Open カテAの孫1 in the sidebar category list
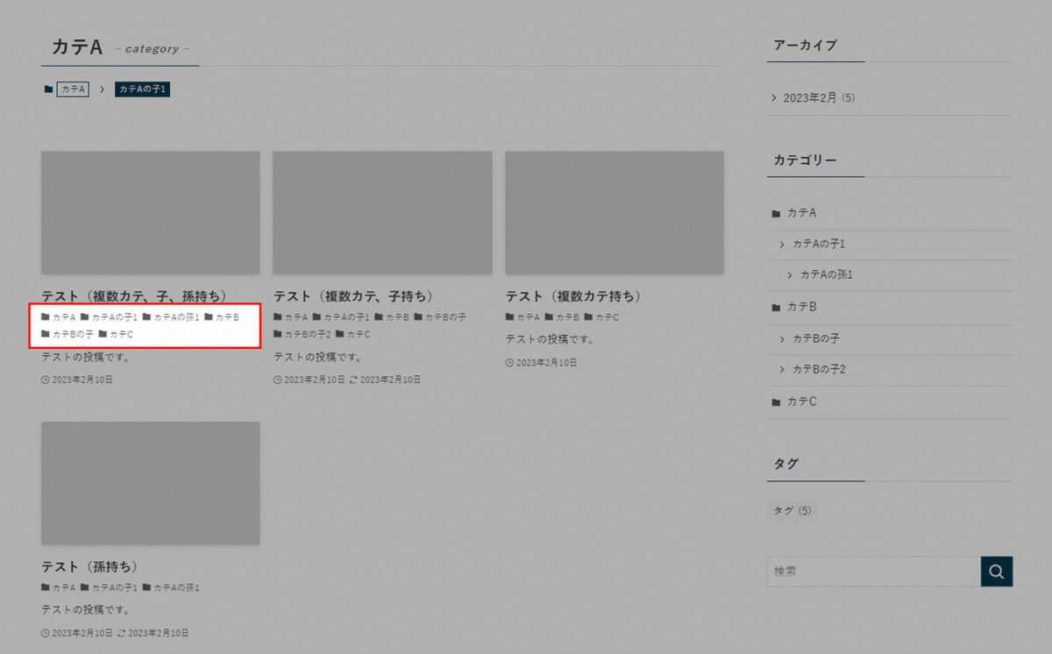 (827, 275)
